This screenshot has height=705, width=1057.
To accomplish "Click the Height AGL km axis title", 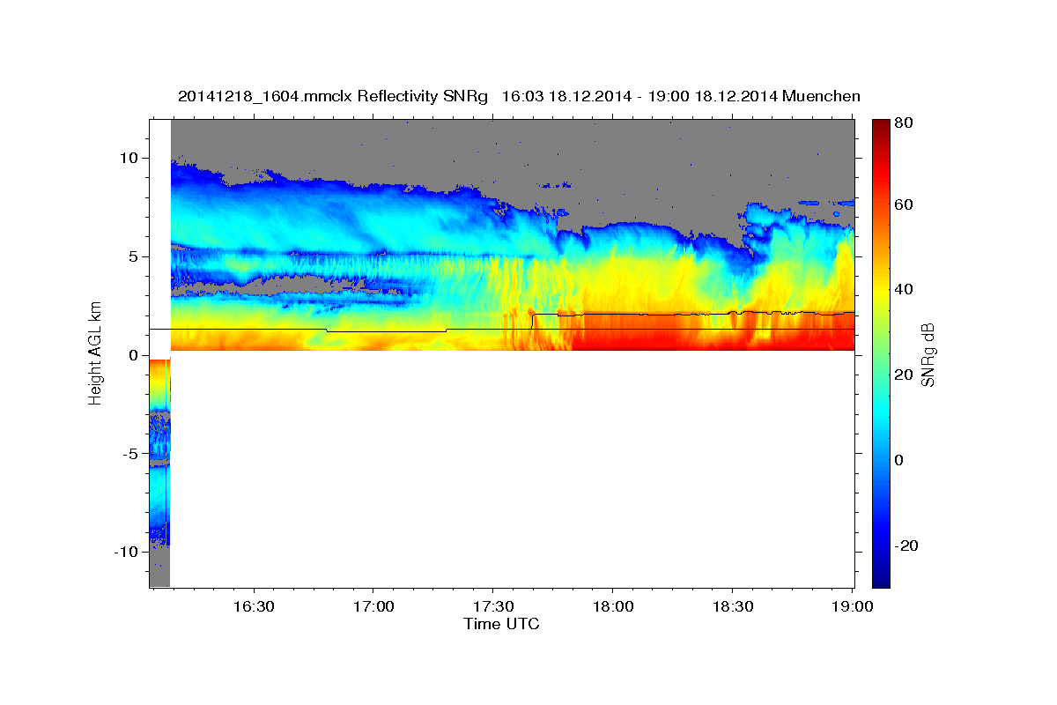I will coord(94,353).
